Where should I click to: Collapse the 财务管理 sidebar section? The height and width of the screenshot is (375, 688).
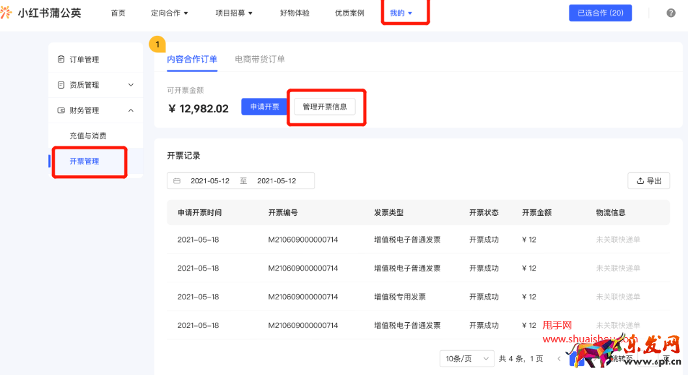click(131, 110)
